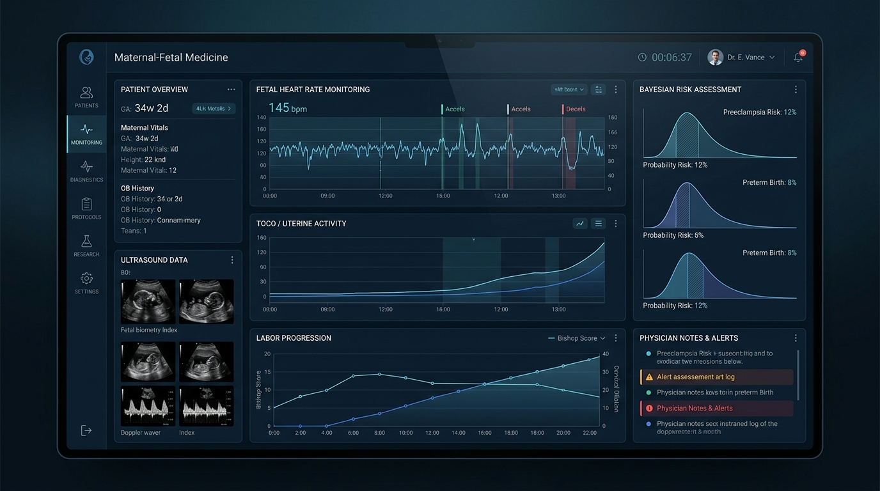The width and height of the screenshot is (880, 491).
Task: Click the patient details chip beside GA 34w 2d
Action: tap(214, 109)
